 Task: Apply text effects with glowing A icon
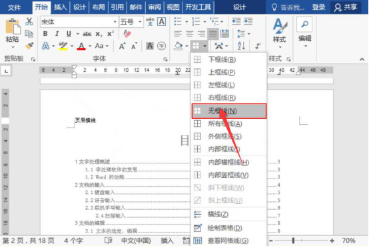(x=46, y=46)
